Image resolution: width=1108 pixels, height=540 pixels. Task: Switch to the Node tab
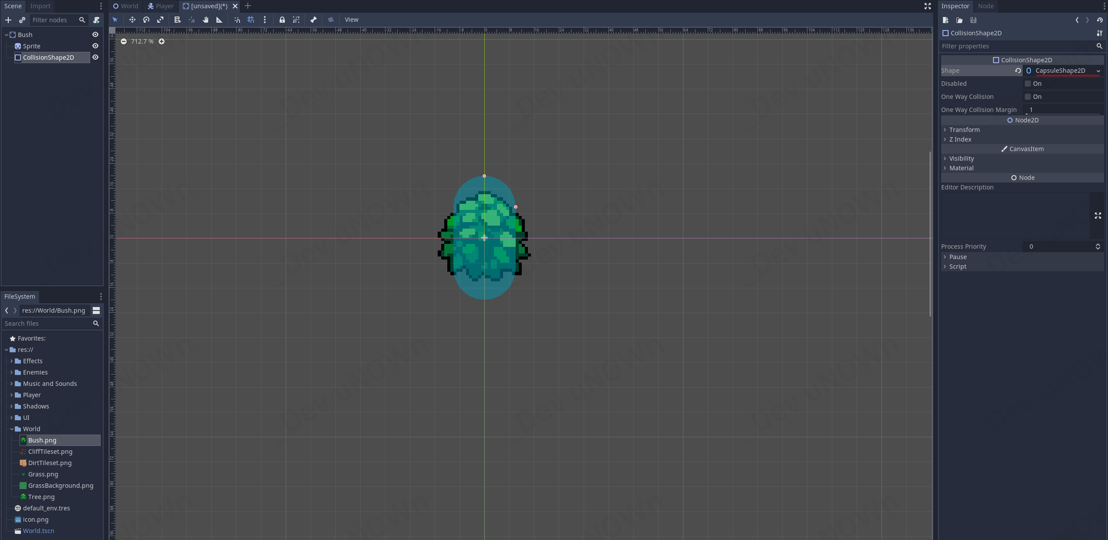[x=986, y=6]
